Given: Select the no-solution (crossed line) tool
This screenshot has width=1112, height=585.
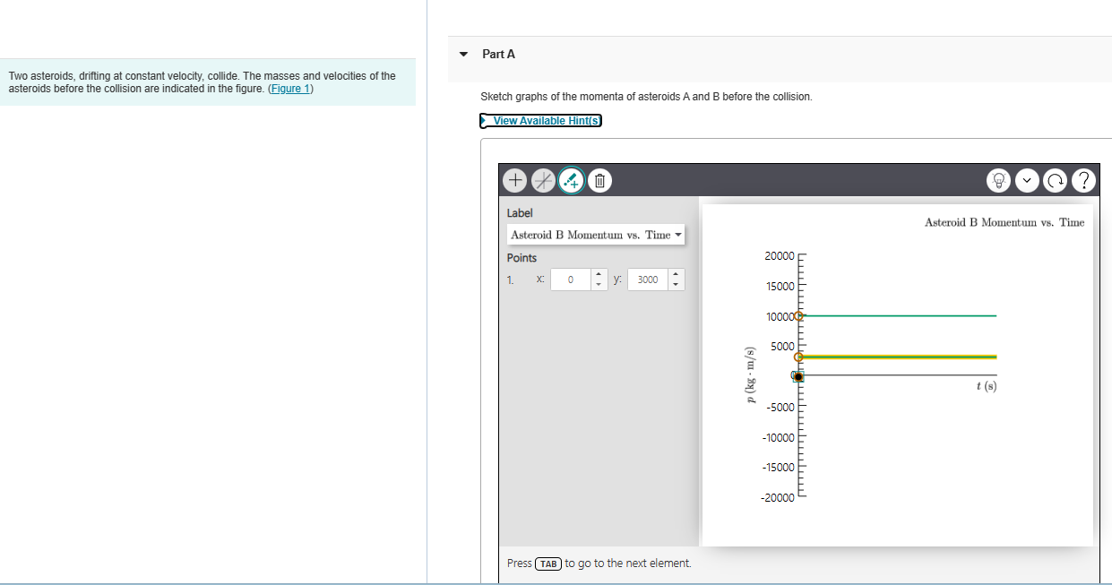Looking at the screenshot, I should coord(543,180).
